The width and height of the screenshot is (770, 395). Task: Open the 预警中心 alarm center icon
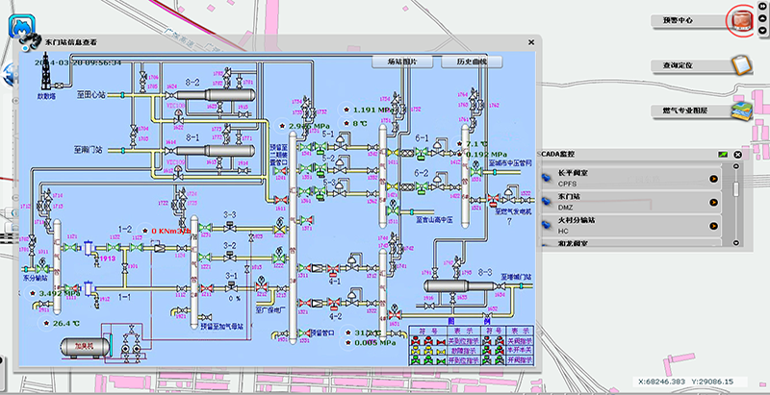739,18
